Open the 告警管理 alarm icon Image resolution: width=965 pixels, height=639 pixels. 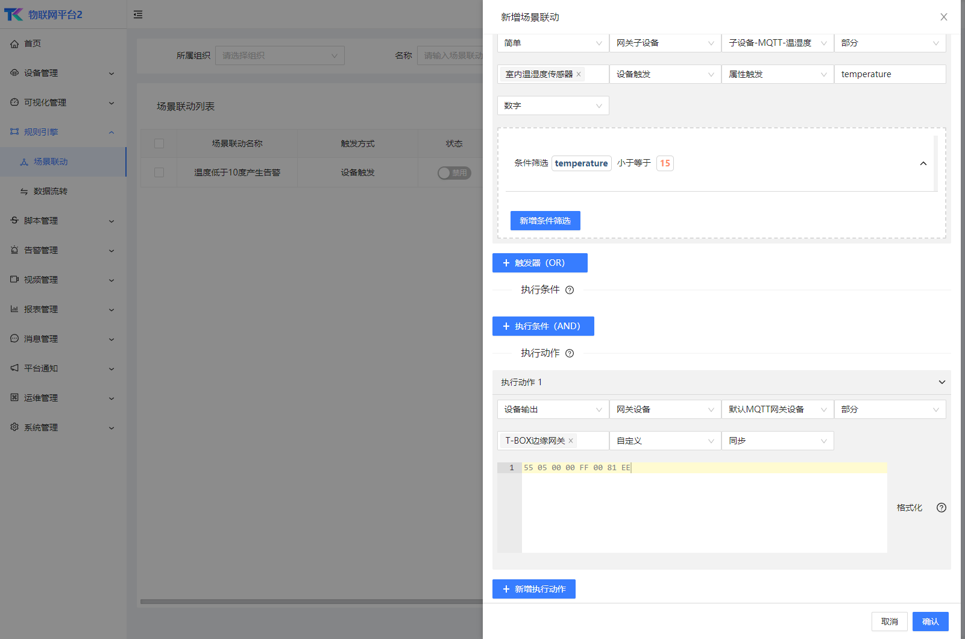[x=14, y=250]
